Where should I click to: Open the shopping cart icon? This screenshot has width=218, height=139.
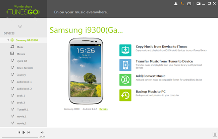point(182,4)
